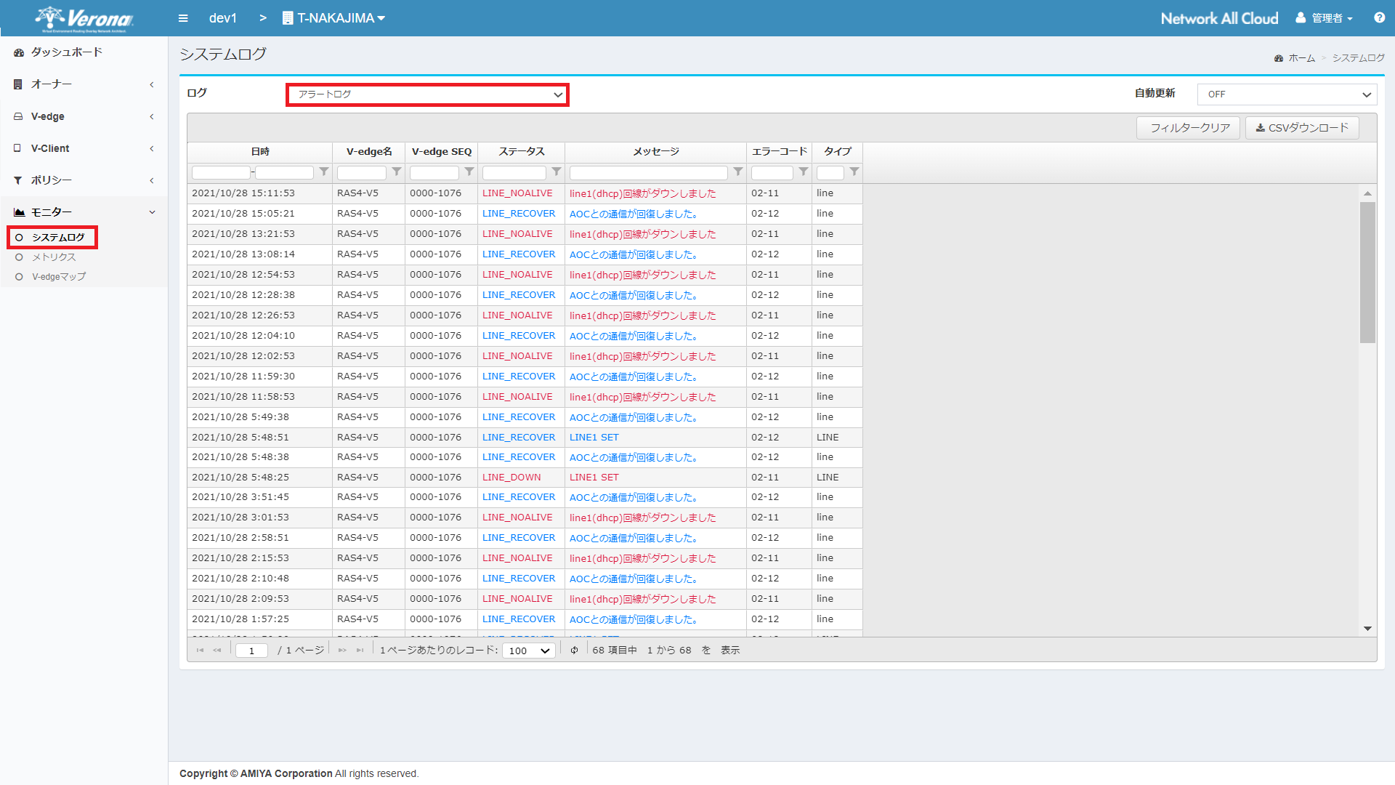
Task: Click error code 02-12 in 11:59:30 row
Action: click(x=765, y=377)
